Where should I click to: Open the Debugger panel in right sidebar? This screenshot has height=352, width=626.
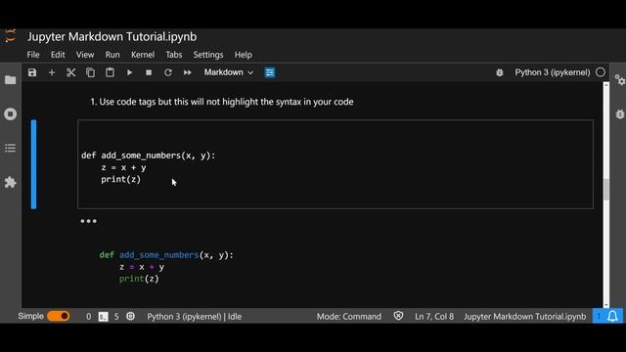[x=619, y=114]
